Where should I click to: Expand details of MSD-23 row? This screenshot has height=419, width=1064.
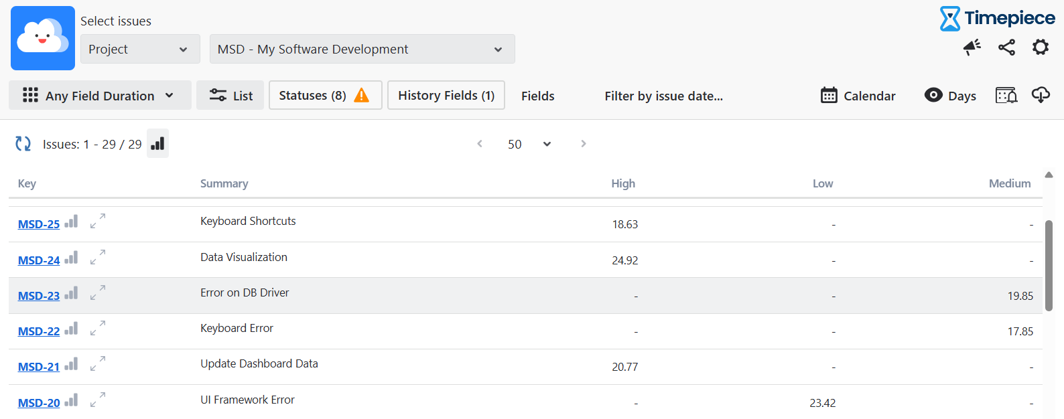coord(98,292)
